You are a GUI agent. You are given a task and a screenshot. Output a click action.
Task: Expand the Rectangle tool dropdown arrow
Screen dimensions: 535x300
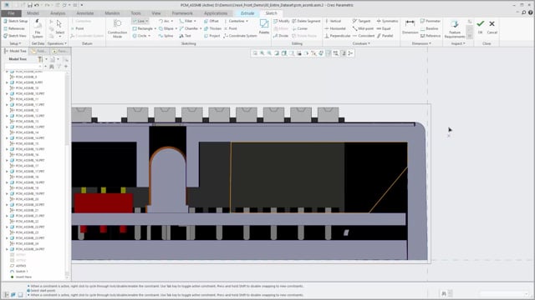[155, 28]
